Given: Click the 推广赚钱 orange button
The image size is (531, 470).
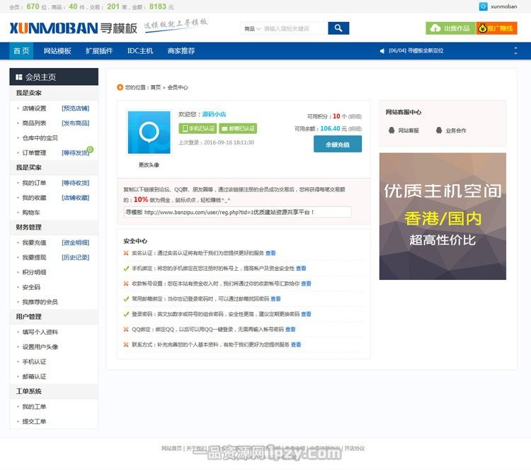Looking at the screenshot, I should pyautogui.click(x=497, y=28).
